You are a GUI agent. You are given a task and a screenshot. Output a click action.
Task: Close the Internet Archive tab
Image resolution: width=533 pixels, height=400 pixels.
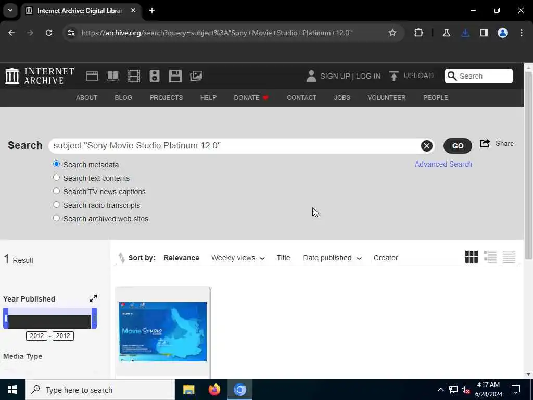pos(133,10)
